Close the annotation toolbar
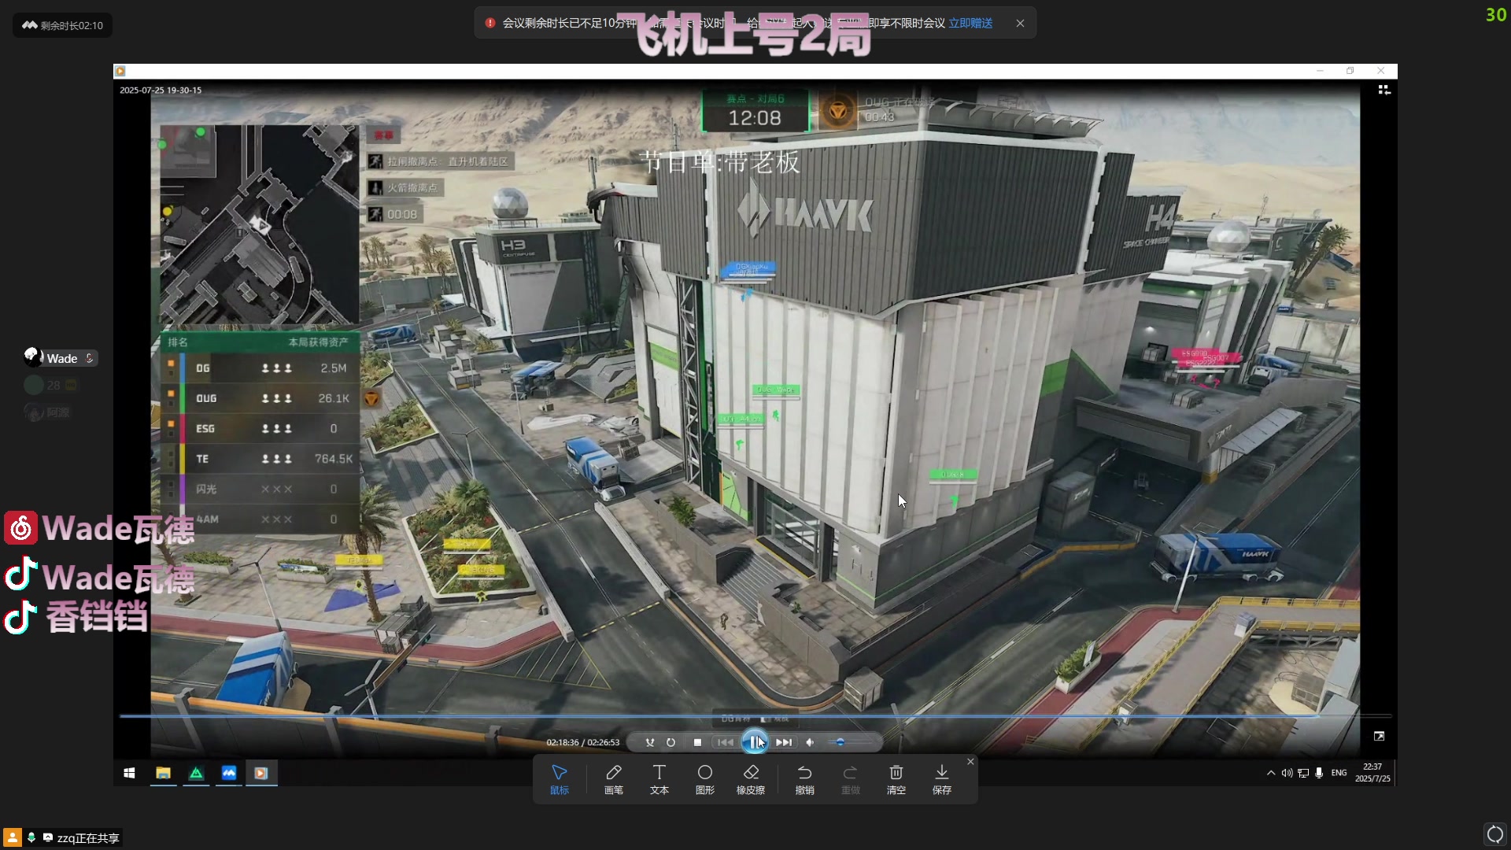The image size is (1511, 850). click(970, 762)
